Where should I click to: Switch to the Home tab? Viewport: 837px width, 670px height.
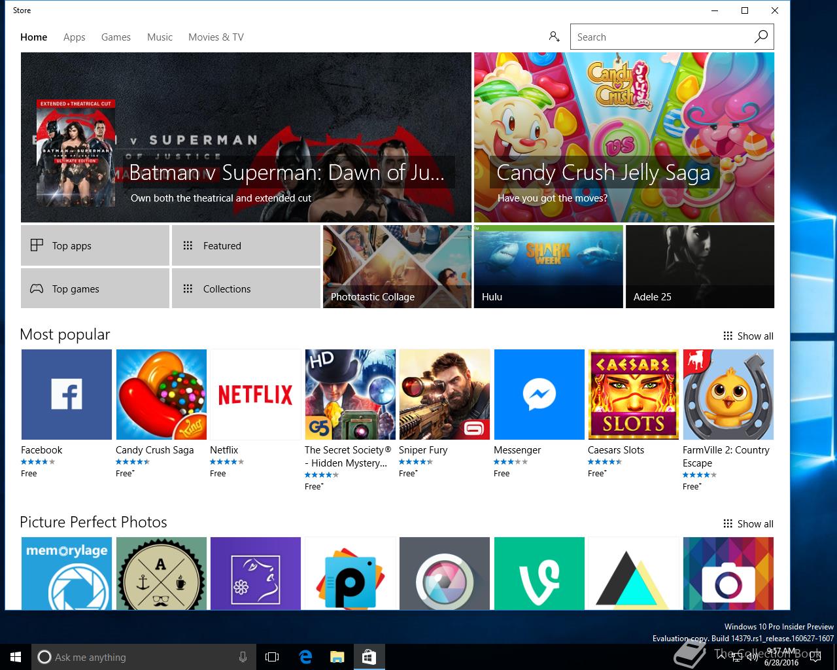coord(33,37)
